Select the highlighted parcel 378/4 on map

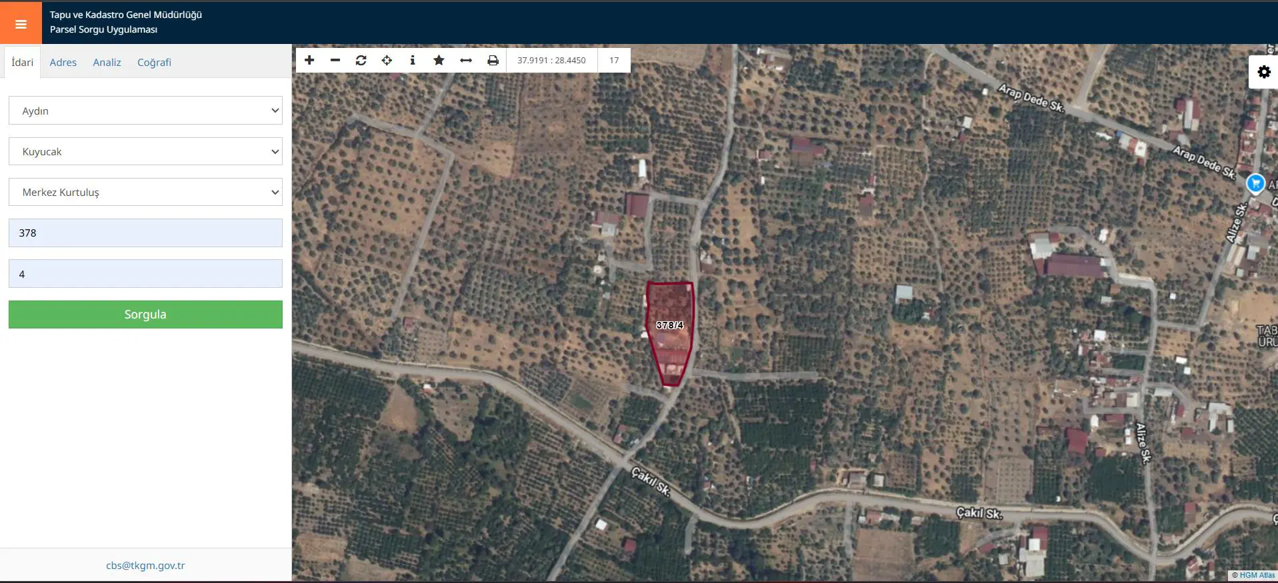(670, 333)
